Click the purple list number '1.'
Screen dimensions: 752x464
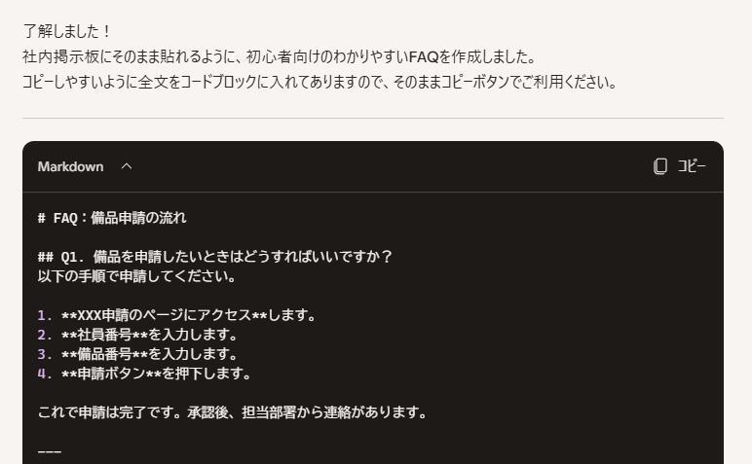(x=45, y=315)
